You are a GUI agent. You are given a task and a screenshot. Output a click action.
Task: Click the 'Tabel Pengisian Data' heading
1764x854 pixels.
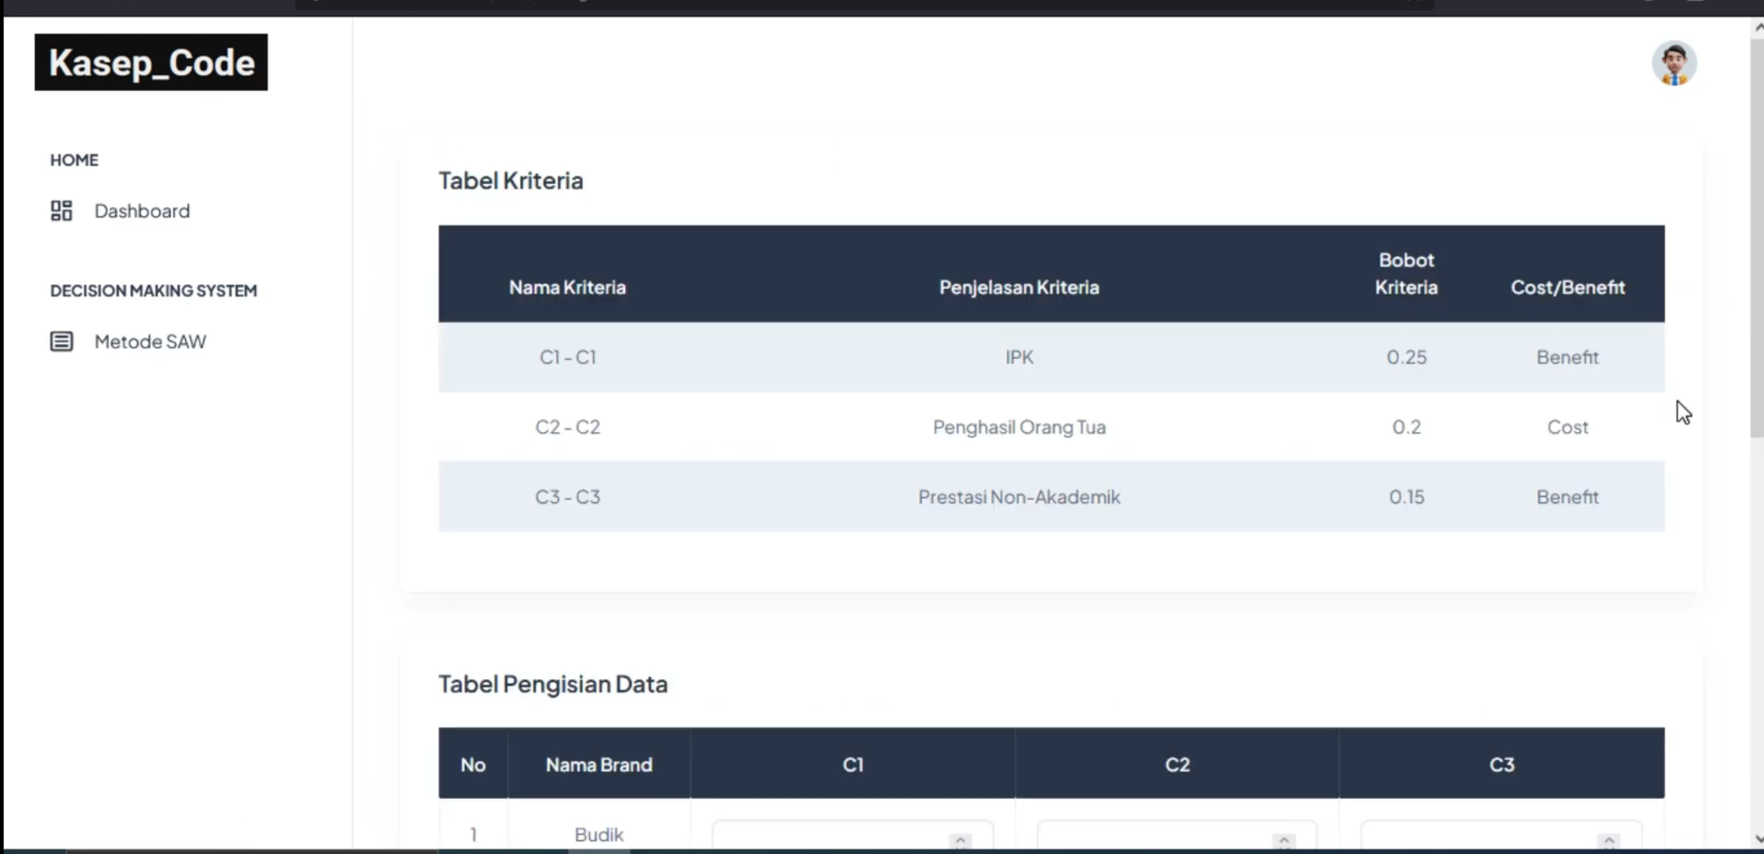tap(553, 684)
